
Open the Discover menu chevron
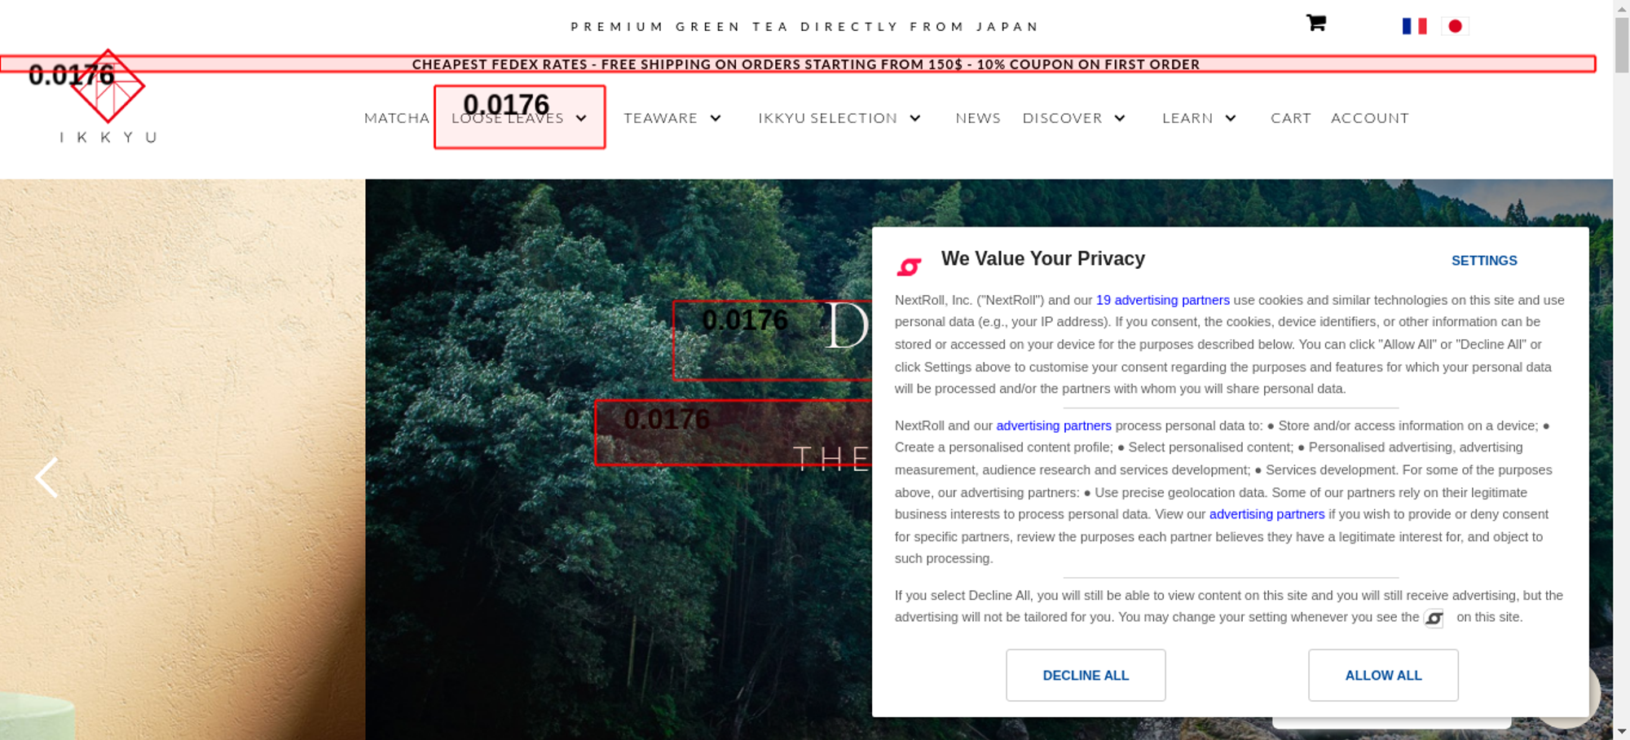pyautogui.click(x=1120, y=118)
